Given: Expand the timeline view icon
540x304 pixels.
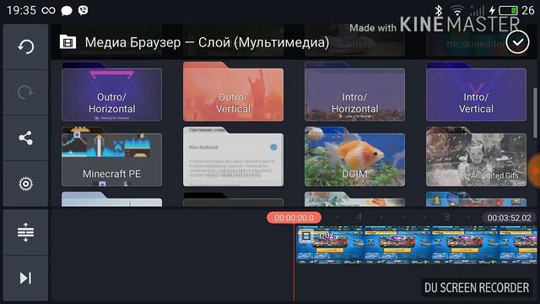Looking at the screenshot, I should (x=26, y=232).
